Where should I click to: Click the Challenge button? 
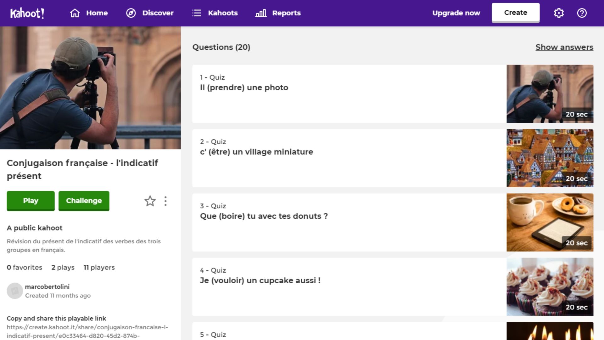click(84, 201)
